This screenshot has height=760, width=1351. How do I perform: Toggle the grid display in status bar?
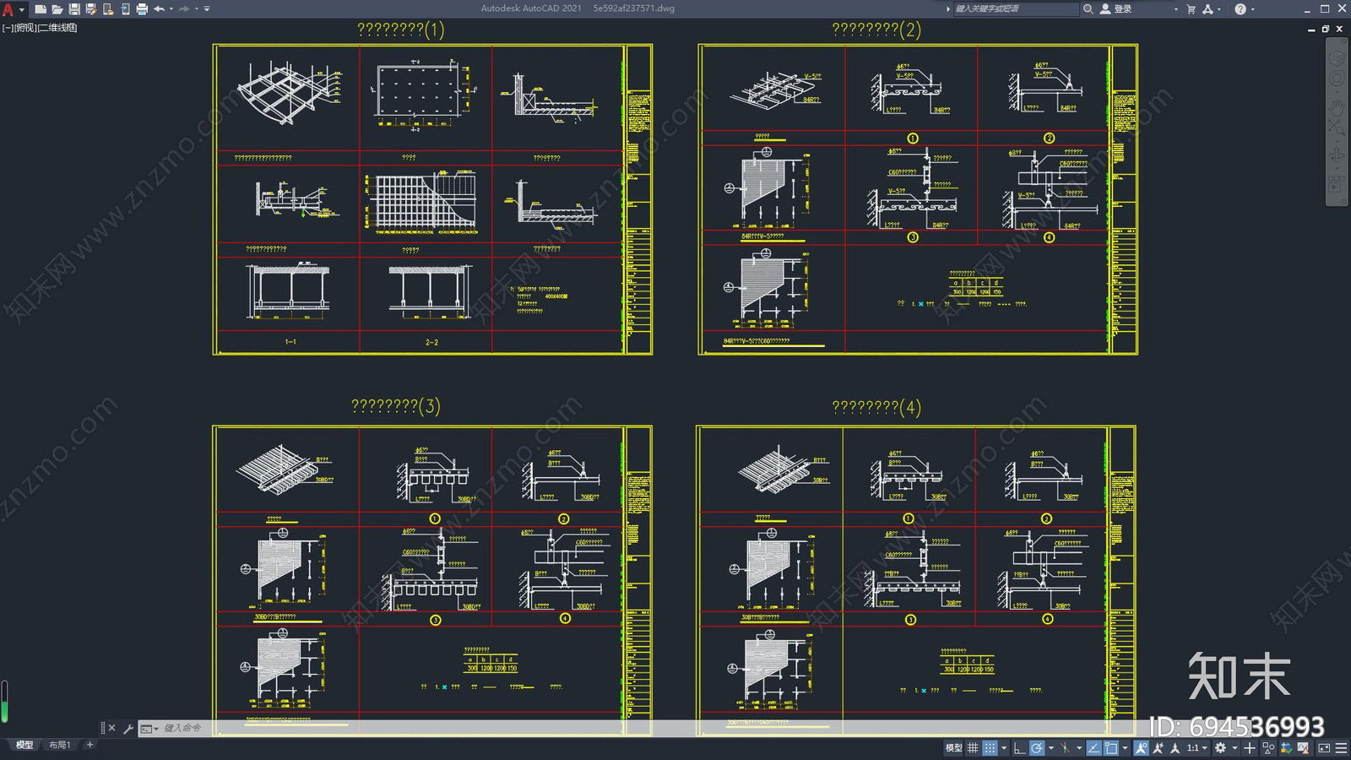point(973,747)
